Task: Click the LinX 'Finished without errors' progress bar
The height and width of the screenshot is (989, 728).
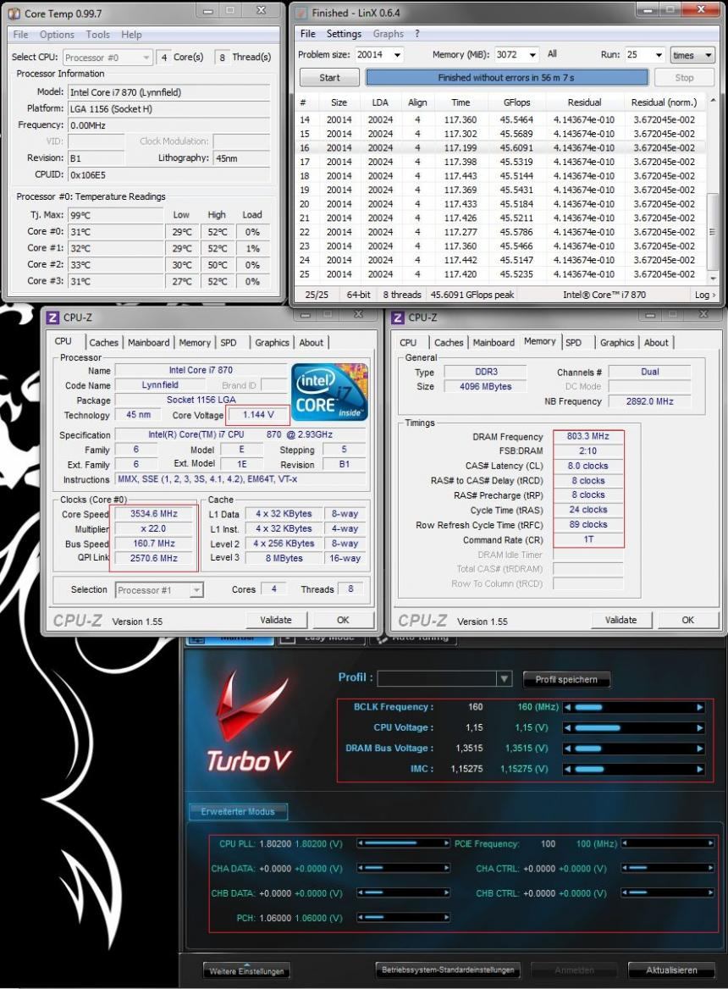Action: [507, 78]
